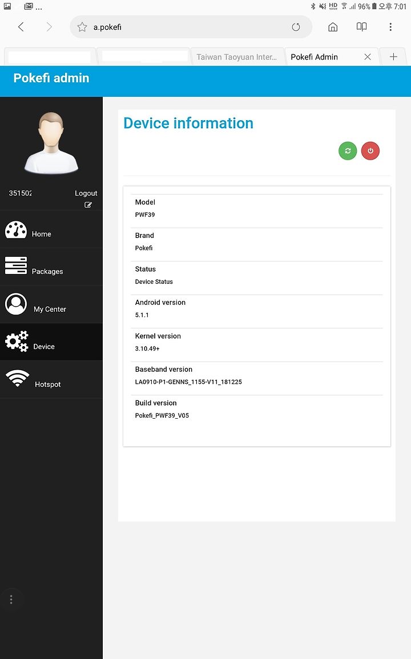Image resolution: width=411 pixels, height=659 pixels.
Task: Open the browser home page icon
Action: point(333,27)
